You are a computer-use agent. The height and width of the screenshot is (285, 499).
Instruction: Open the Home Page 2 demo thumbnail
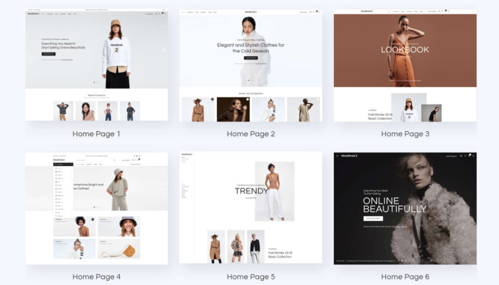click(x=251, y=65)
